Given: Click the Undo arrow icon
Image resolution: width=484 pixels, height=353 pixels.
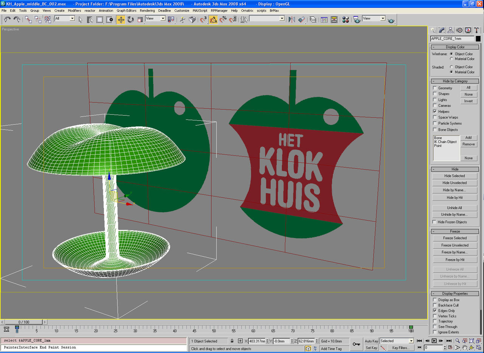Looking at the screenshot, I should (x=7, y=20).
